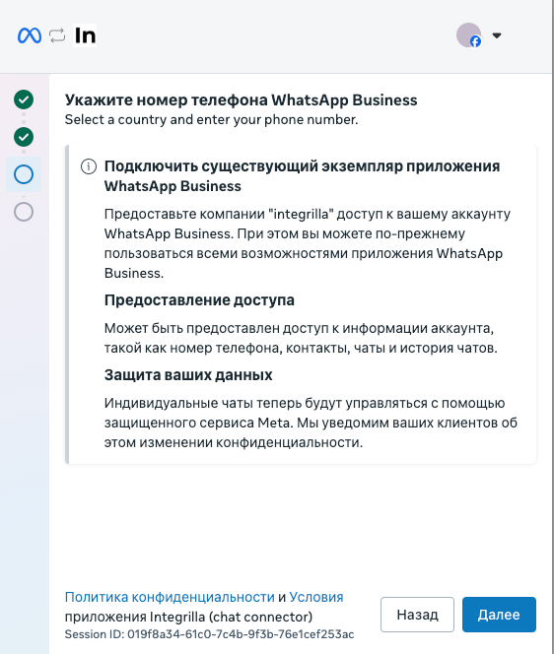The image size is (554, 654).
Task: Open the Политика конфиденциальности link
Action: (170, 597)
